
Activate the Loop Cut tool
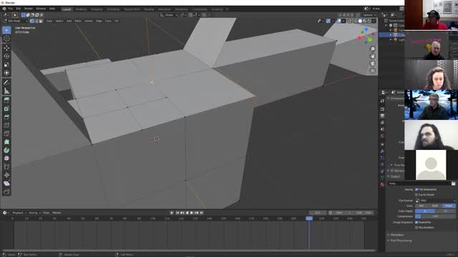click(6, 126)
